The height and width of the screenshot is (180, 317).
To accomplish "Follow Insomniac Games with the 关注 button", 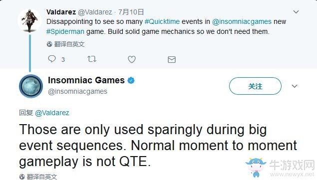I will (x=255, y=86).
